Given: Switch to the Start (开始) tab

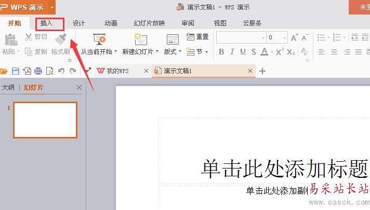Looking at the screenshot, I should pos(15,23).
